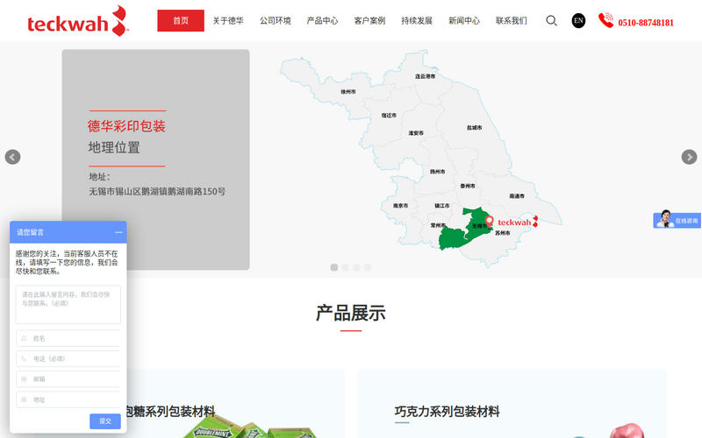
Task: Open the search magnifier icon
Action: click(551, 20)
